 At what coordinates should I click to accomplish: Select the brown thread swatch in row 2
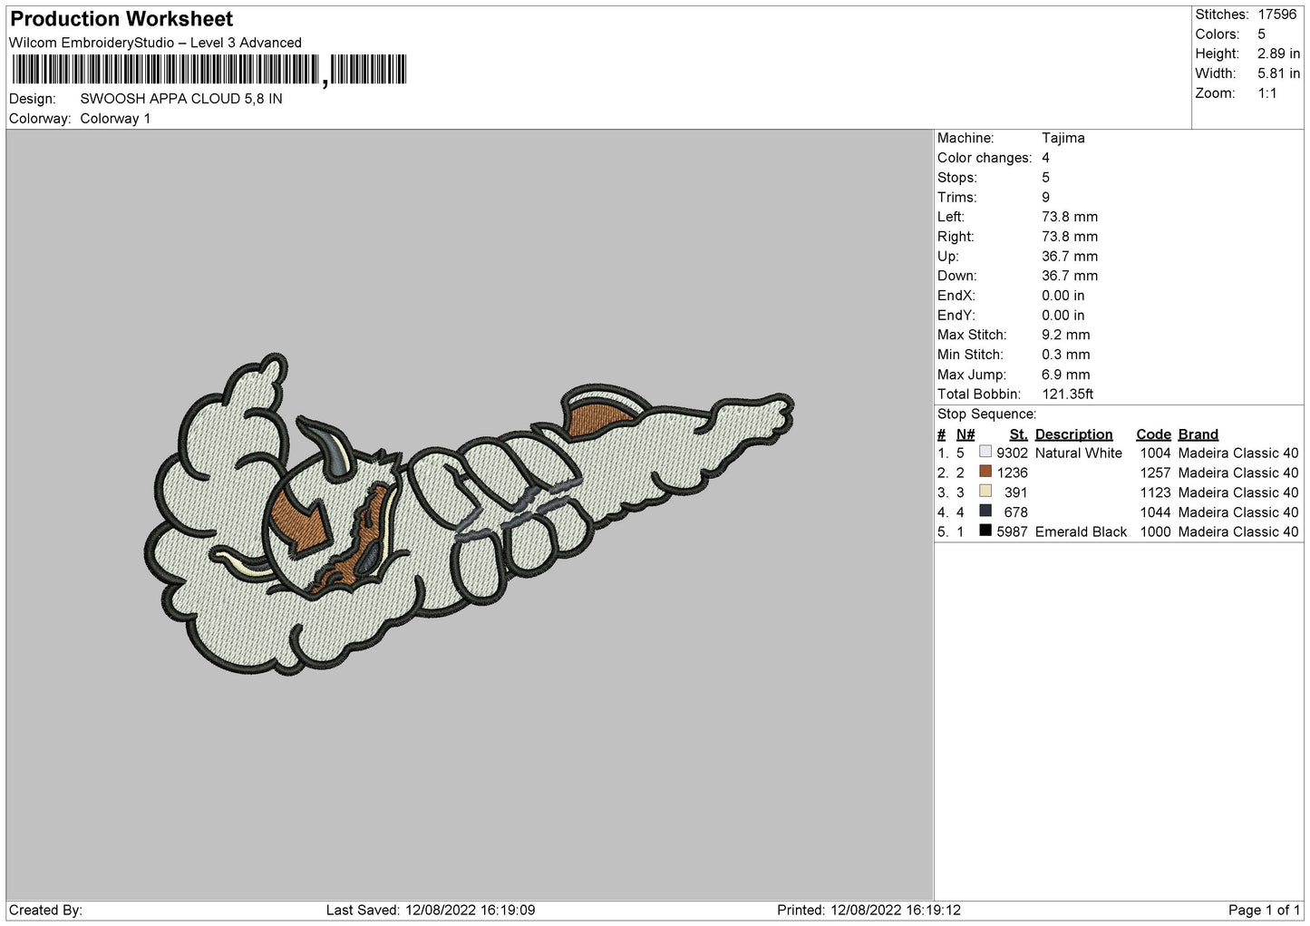[x=985, y=472]
